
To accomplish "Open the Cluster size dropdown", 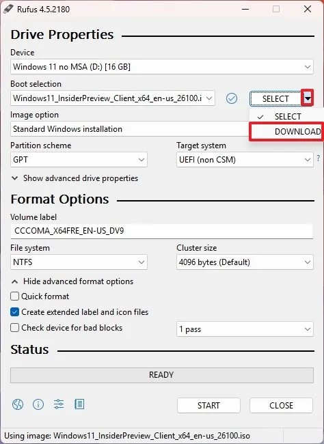I will [x=245, y=262].
